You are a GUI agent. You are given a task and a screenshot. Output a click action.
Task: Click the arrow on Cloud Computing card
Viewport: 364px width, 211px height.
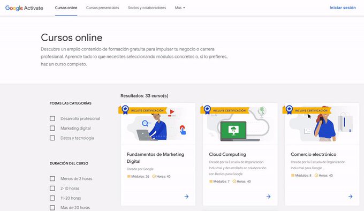268,197
